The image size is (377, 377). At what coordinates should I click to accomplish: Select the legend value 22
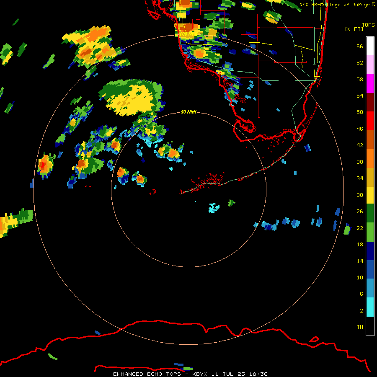tap(360, 228)
